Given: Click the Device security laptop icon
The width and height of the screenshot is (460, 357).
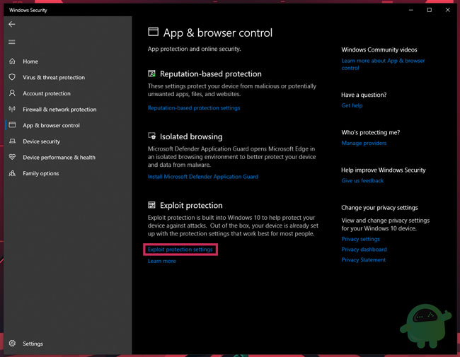Looking at the screenshot, I should coord(12,141).
